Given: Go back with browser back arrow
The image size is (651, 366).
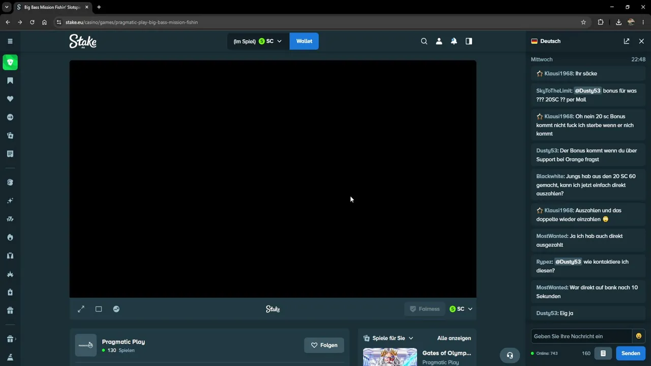Looking at the screenshot, I should click(8, 22).
